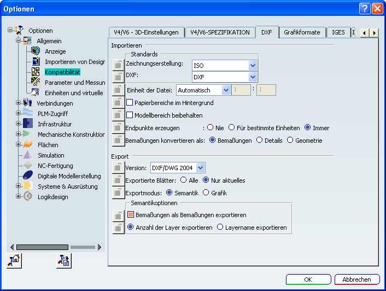The height and width of the screenshot is (291, 386).
Task: Open the V4/V6-SPEZIFIKATION tab
Action: [220, 32]
